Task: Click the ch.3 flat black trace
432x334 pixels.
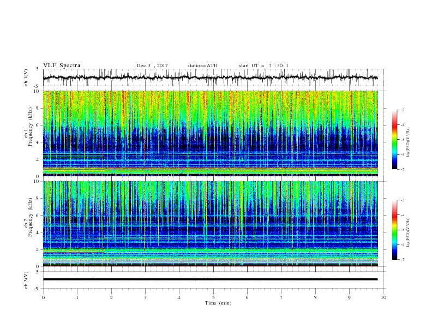Action: [211, 279]
